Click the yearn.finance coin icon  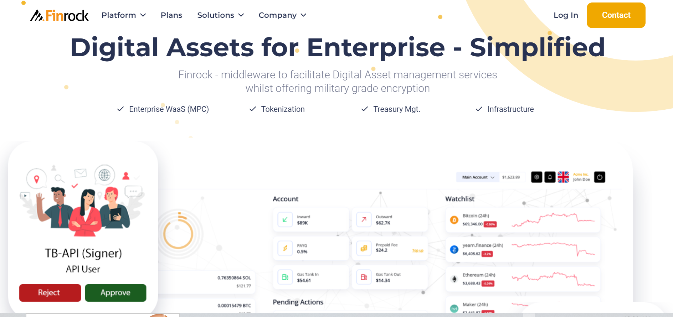(x=454, y=249)
